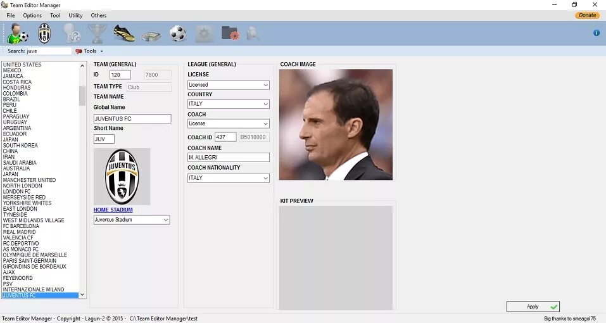
Task: Open the File menu
Action: pos(10,15)
